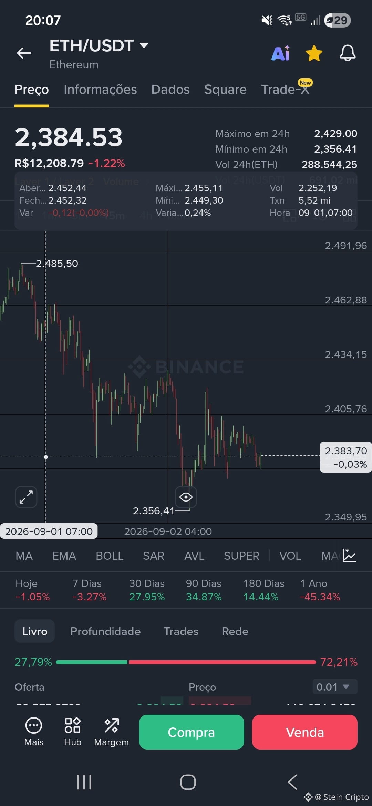Open indicator settings chart icon
The height and width of the screenshot is (806, 372).
click(349, 556)
